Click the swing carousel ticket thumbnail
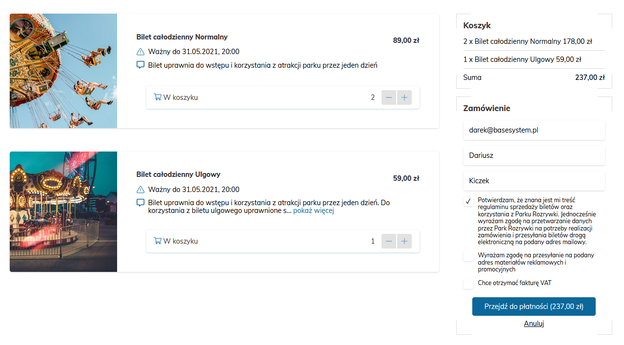 pyautogui.click(x=63, y=71)
